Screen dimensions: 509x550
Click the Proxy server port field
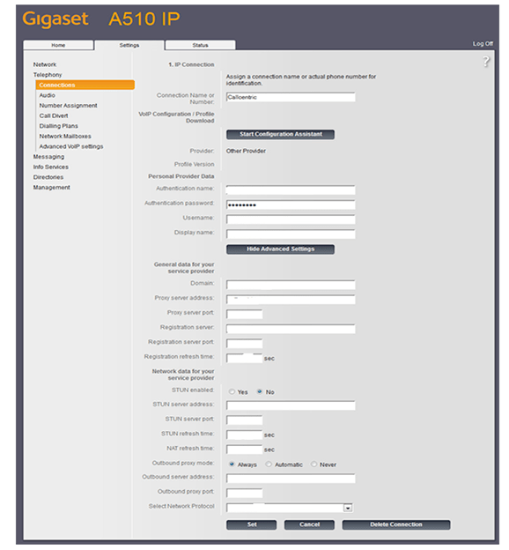click(244, 315)
